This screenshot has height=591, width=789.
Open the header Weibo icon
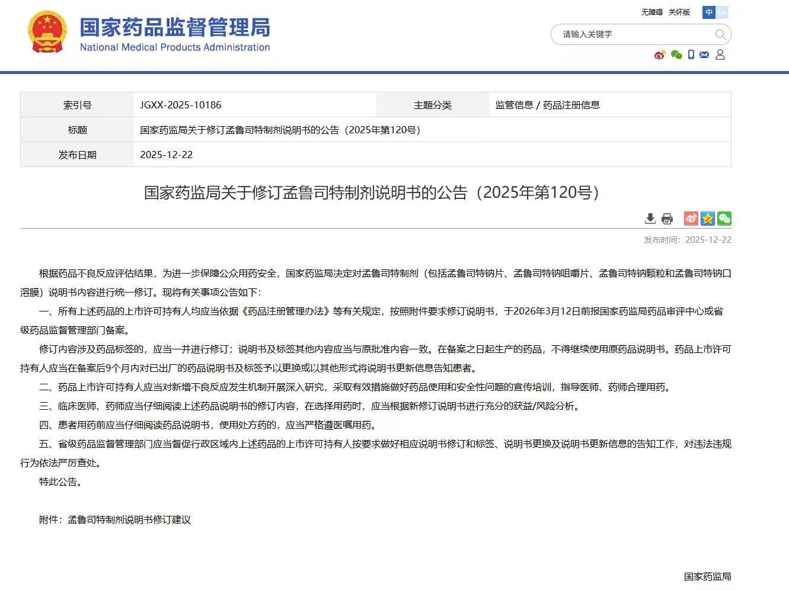[660, 55]
